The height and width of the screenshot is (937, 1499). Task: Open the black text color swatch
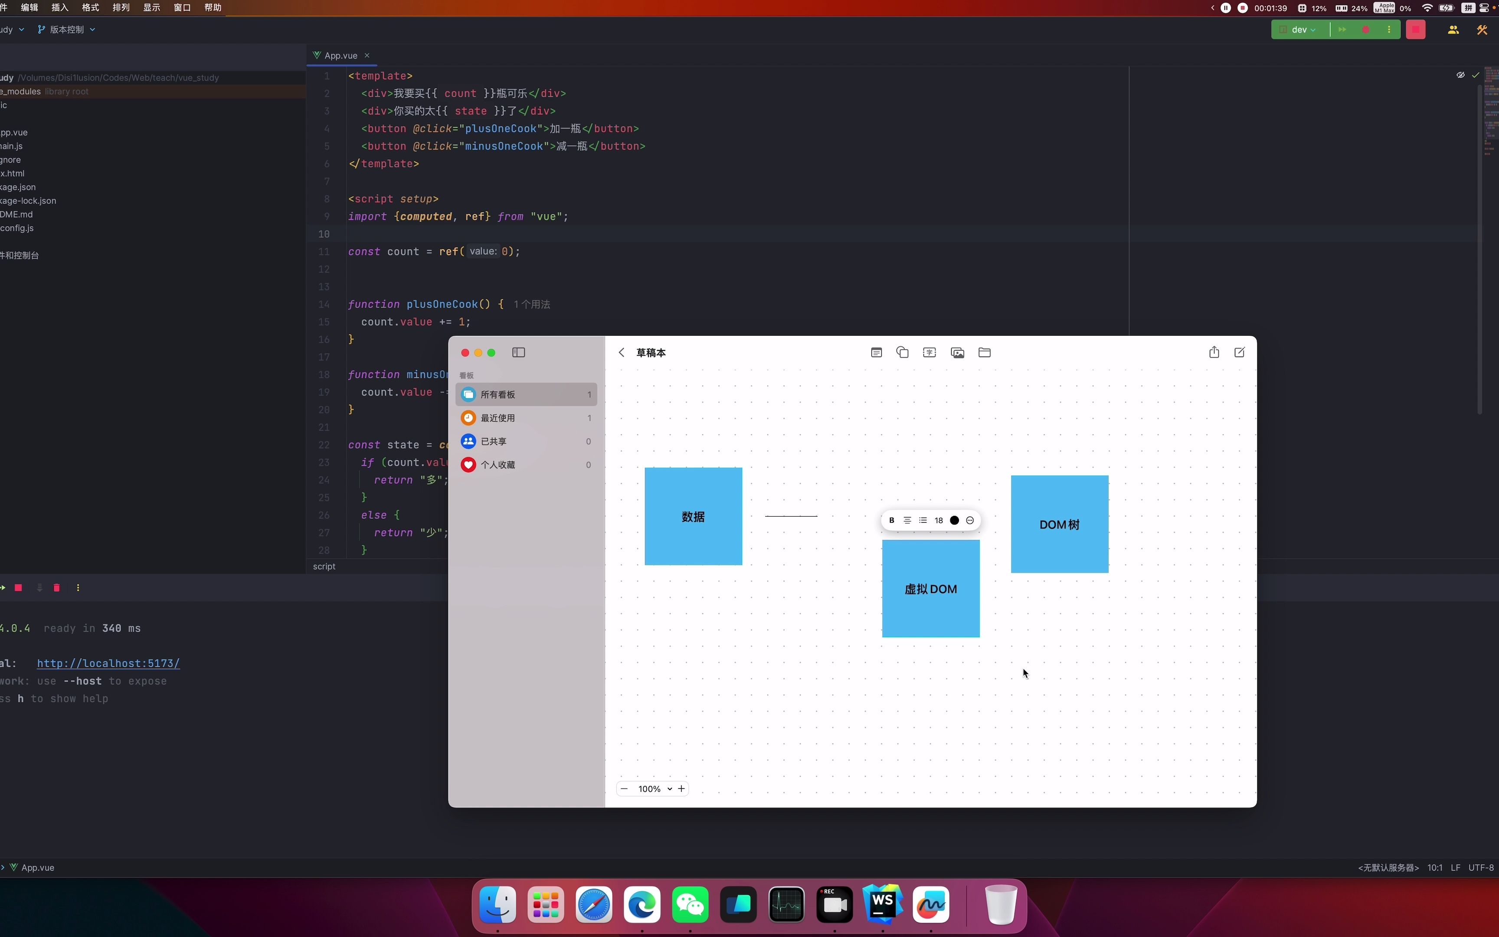[x=954, y=520]
